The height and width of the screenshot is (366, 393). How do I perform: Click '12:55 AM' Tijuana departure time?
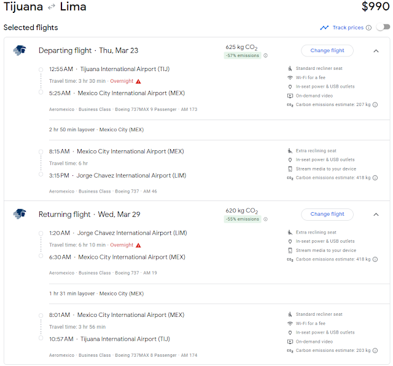click(61, 69)
